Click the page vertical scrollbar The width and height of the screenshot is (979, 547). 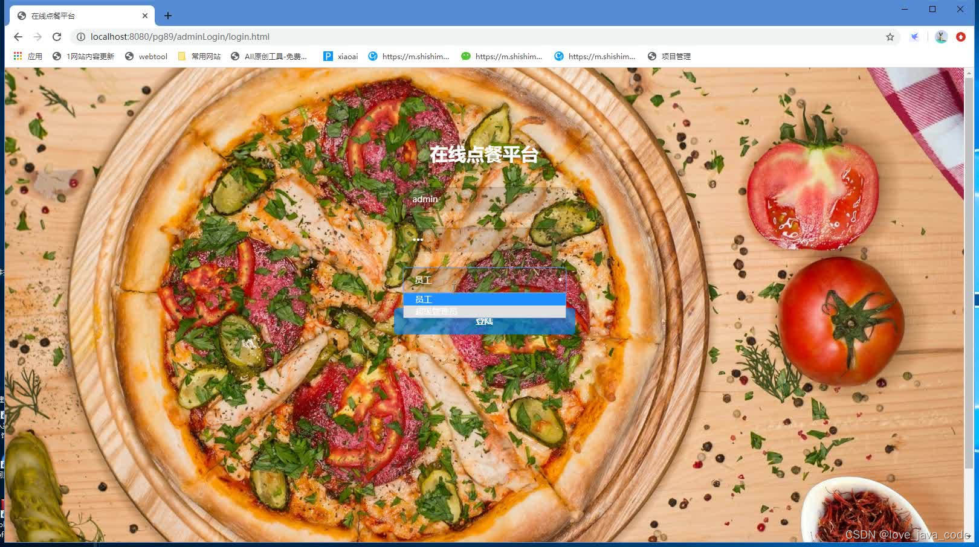pos(969,272)
